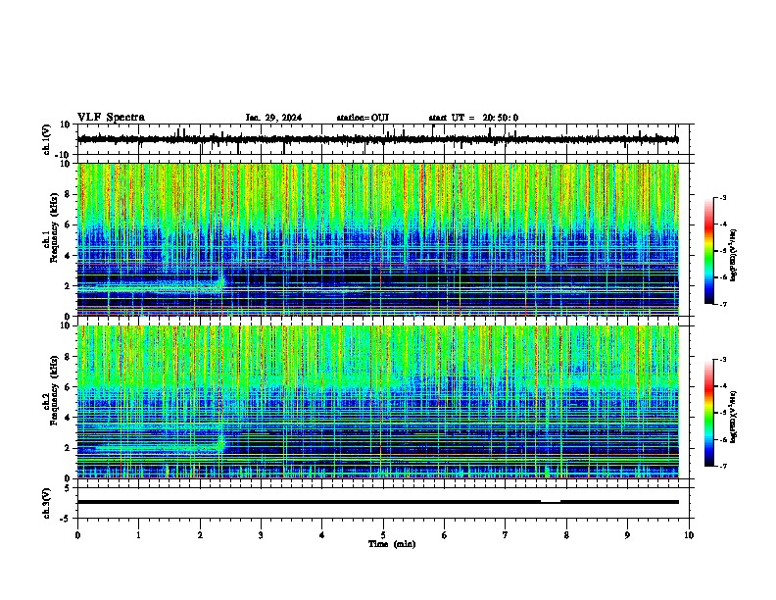
Task: Click the time axis tick labeled 10
Action: click(x=689, y=535)
